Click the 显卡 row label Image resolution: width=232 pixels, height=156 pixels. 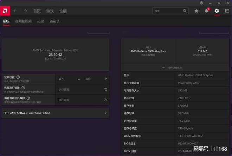(x=127, y=75)
